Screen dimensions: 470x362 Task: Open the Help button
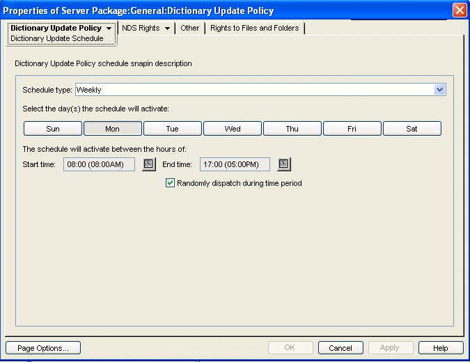click(441, 347)
